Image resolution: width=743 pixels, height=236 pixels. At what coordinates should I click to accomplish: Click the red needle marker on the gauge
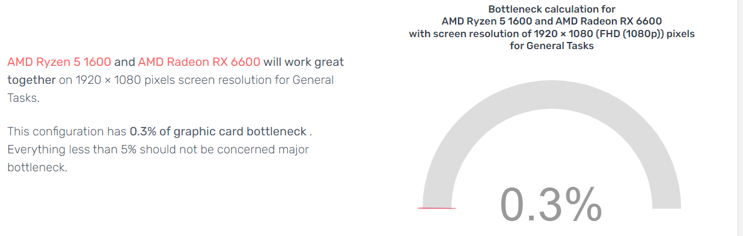pos(436,208)
